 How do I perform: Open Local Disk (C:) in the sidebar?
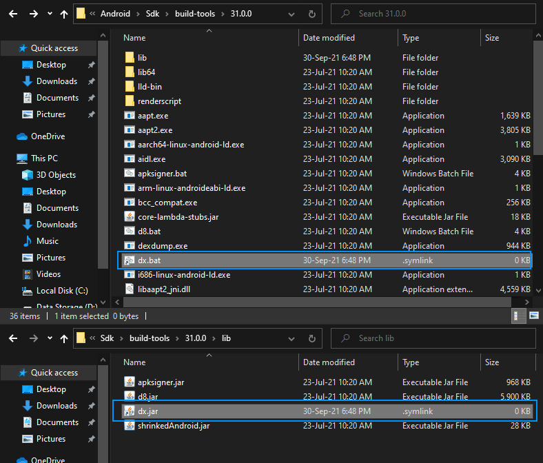(x=62, y=291)
